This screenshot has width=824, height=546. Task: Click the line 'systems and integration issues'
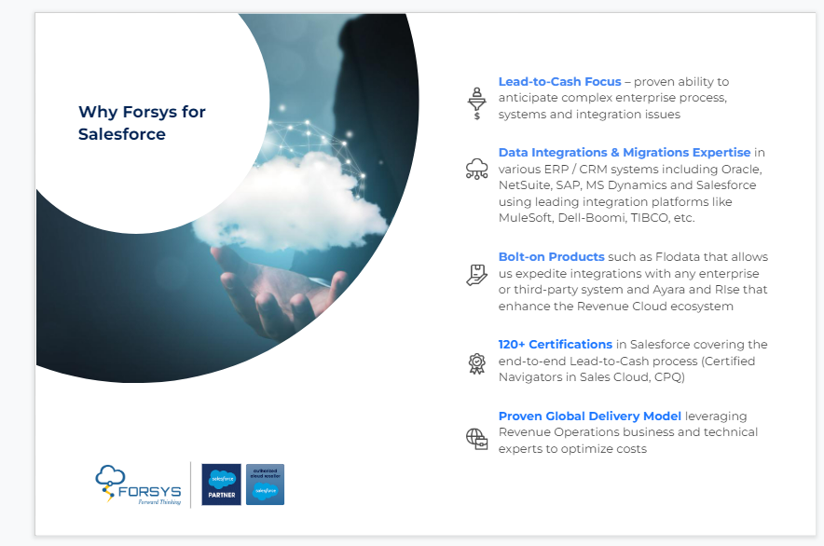(x=589, y=114)
